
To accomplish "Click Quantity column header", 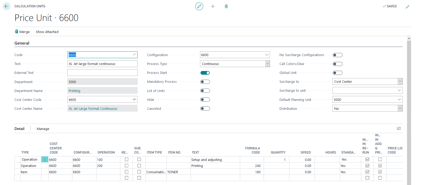I will click(x=278, y=152).
